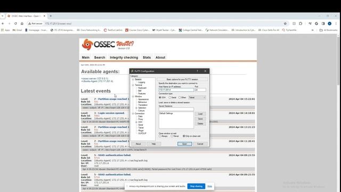Viewport: 341px width, 192px height.
Task: Open the browser side panel icon
Action: [x=323, y=23]
